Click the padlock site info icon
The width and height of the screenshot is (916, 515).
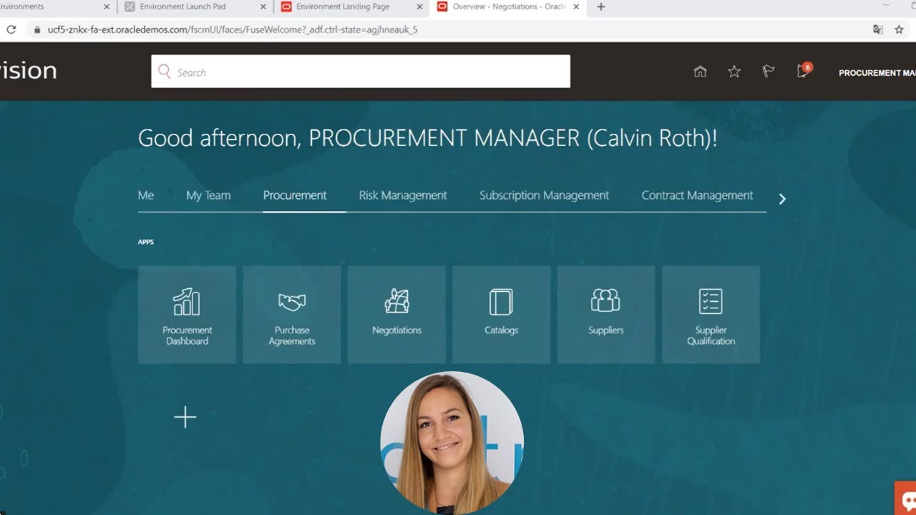(38, 30)
